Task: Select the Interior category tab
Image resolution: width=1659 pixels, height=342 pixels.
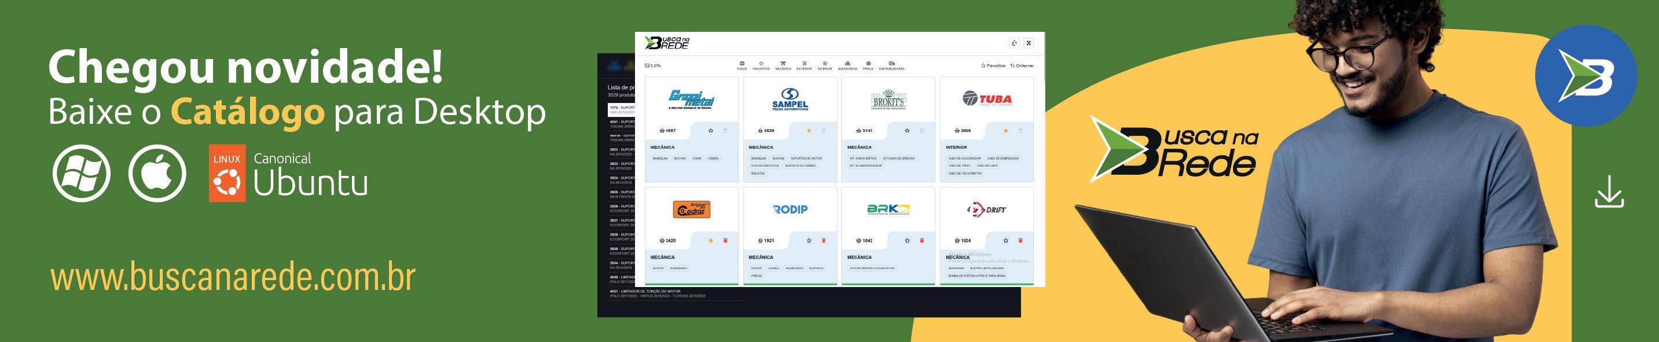Action: click(x=825, y=66)
